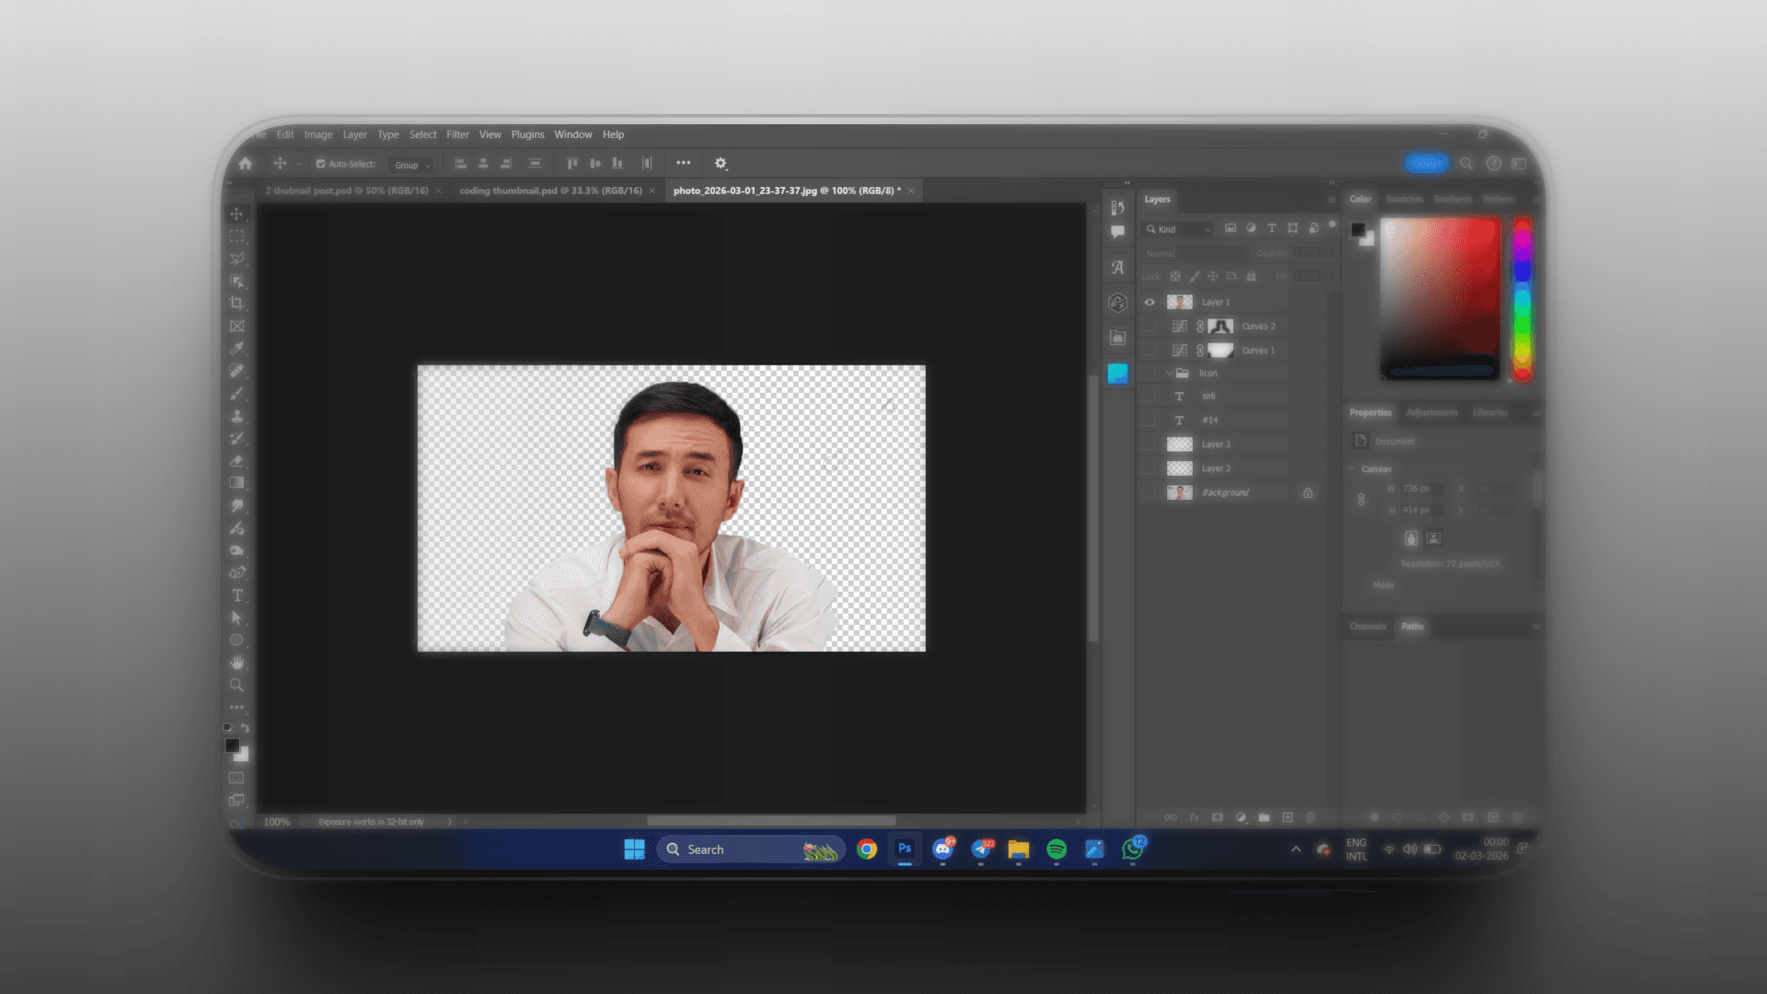Select the Zoom tool in toolbar
1767x994 pixels.
(237, 685)
